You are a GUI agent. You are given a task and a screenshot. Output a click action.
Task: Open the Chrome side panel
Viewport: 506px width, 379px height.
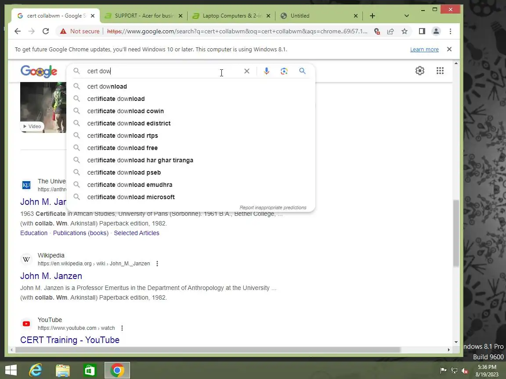[422, 31]
